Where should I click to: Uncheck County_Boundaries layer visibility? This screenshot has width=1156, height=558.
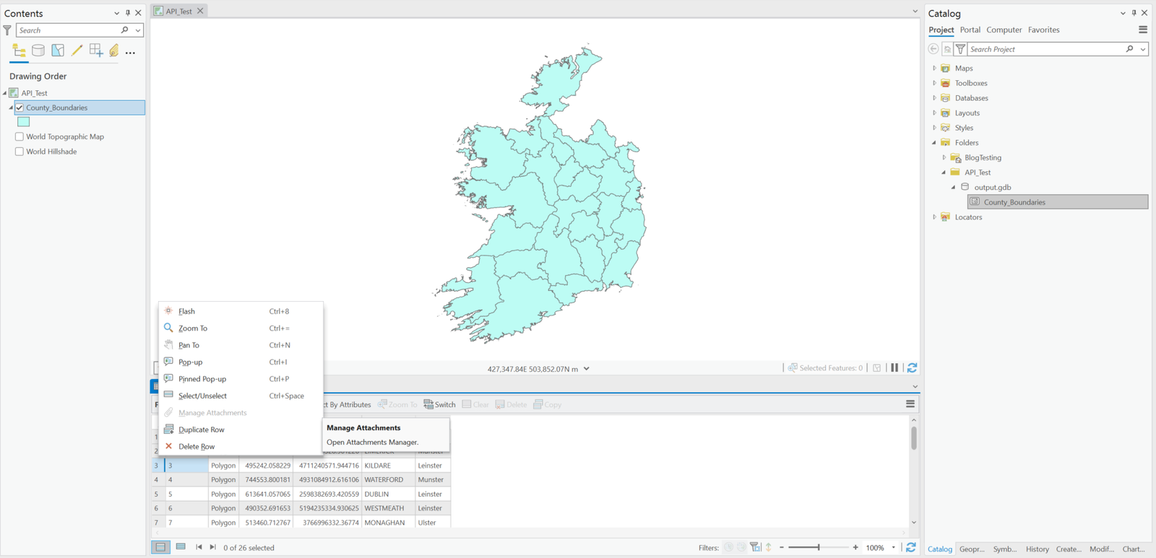click(20, 108)
